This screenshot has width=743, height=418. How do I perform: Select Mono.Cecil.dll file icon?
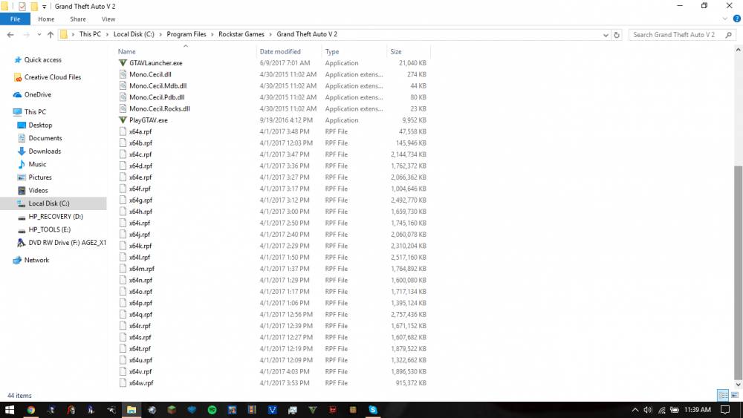(123, 74)
